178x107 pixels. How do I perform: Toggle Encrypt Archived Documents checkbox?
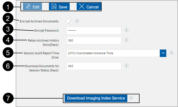click(x=69, y=22)
